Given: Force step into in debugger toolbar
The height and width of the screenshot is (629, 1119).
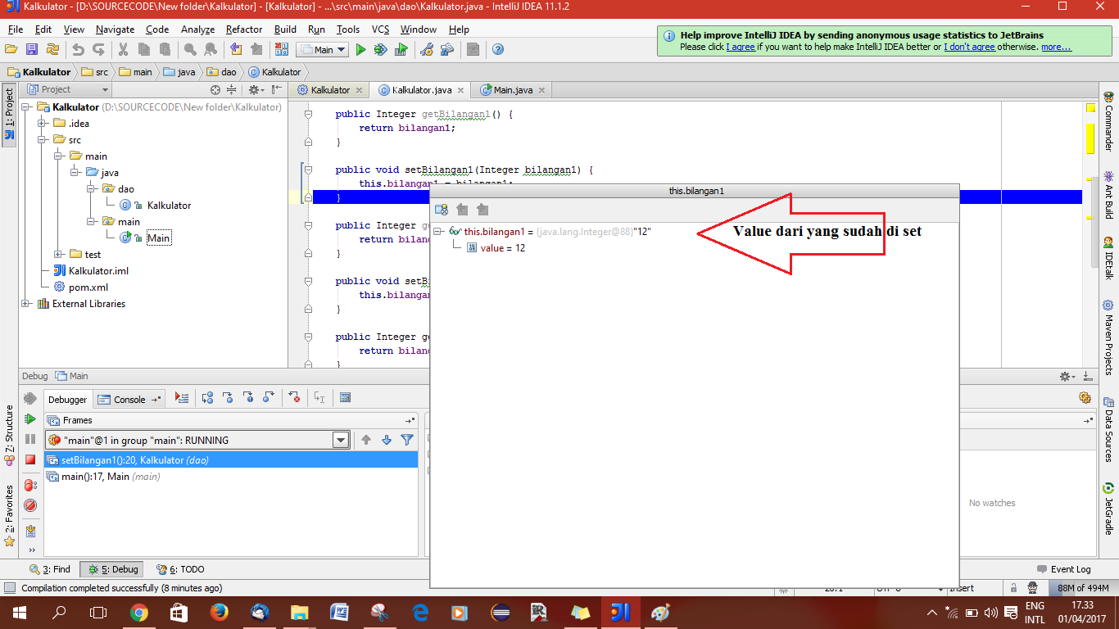Looking at the screenshot, I should [x=248, y=398].
